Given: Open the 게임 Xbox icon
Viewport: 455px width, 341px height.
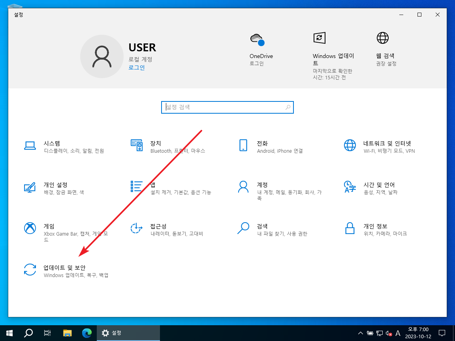Looking at the screenshot, I should [x=30, y=228].
